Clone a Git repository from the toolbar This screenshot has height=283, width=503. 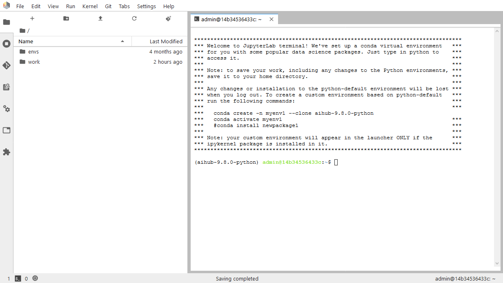coord(168,18)
